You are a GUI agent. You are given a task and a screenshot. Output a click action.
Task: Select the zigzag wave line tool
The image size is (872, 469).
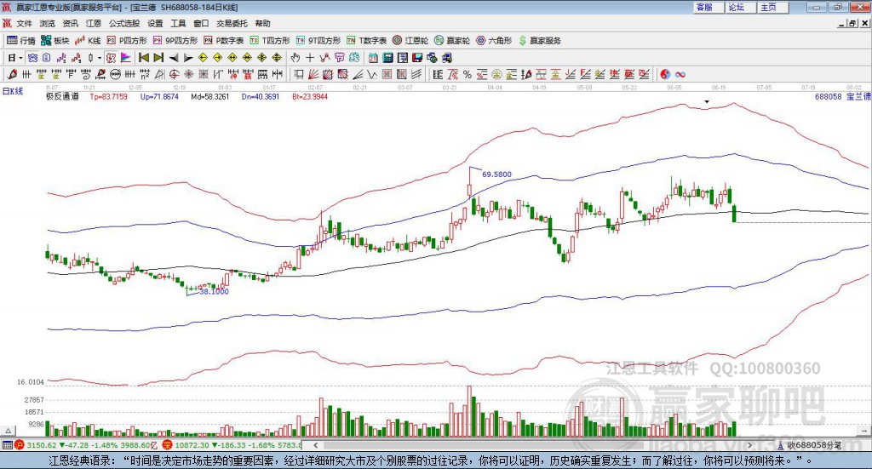tap(372, 74)
